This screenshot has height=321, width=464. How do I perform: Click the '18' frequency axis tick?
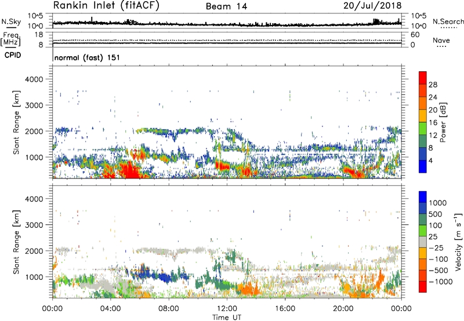(39, 35)
